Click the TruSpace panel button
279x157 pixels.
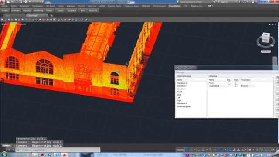pos(71,10)
